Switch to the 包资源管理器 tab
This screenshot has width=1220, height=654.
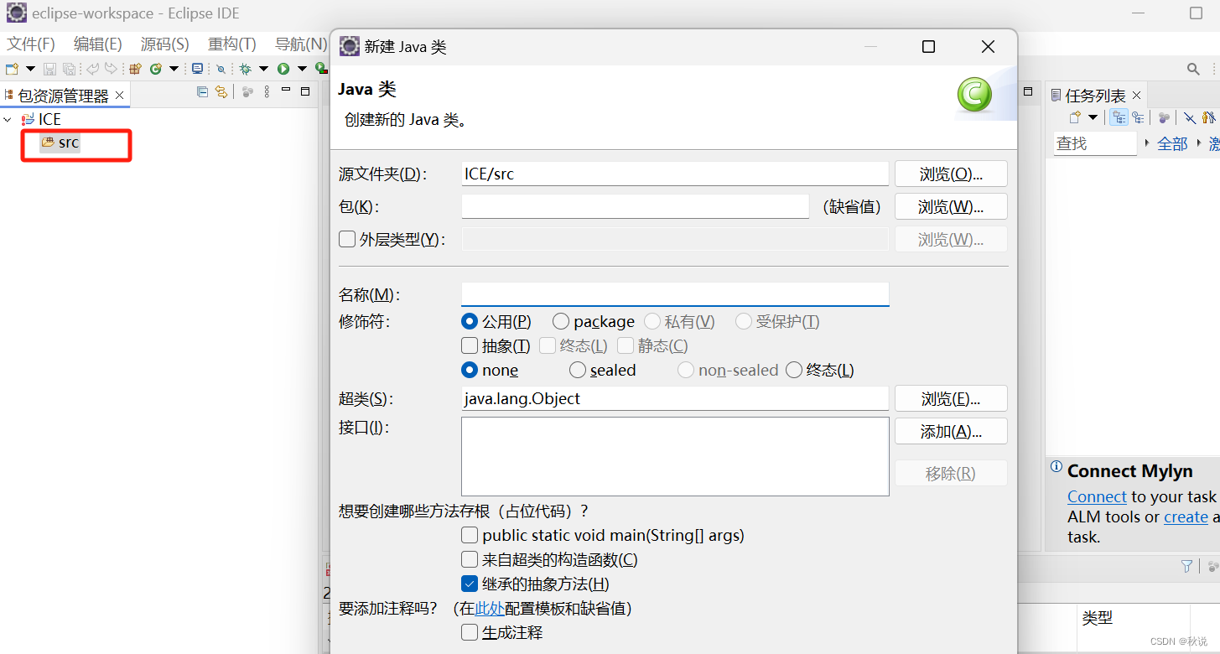[64, 96]
